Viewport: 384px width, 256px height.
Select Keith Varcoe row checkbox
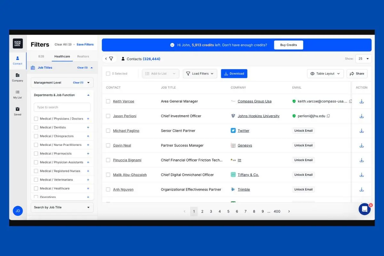coord(108,101)
